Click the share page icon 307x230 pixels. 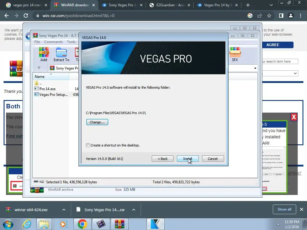coord(260,16)
